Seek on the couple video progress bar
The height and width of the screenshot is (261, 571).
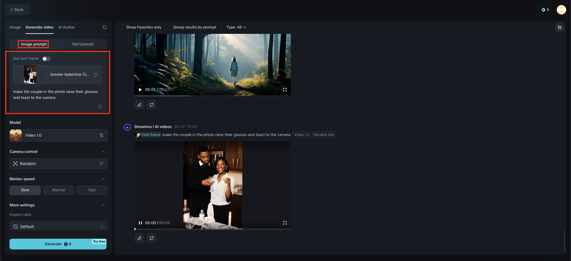click(213, 229)
